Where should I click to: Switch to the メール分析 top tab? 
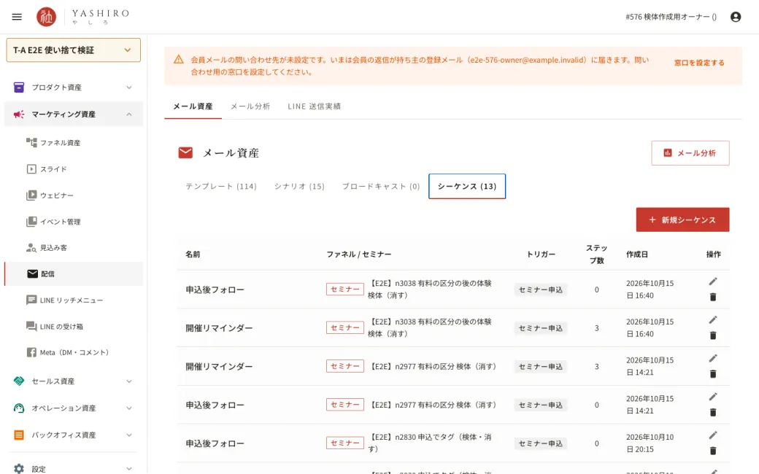pos(250,106)
